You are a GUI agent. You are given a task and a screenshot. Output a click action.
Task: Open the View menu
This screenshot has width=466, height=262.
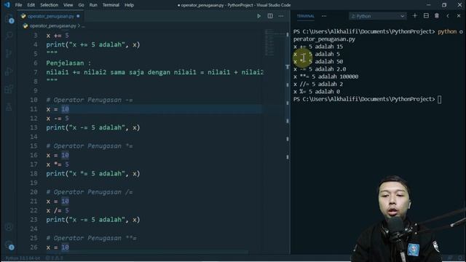(x=68, y=5)
